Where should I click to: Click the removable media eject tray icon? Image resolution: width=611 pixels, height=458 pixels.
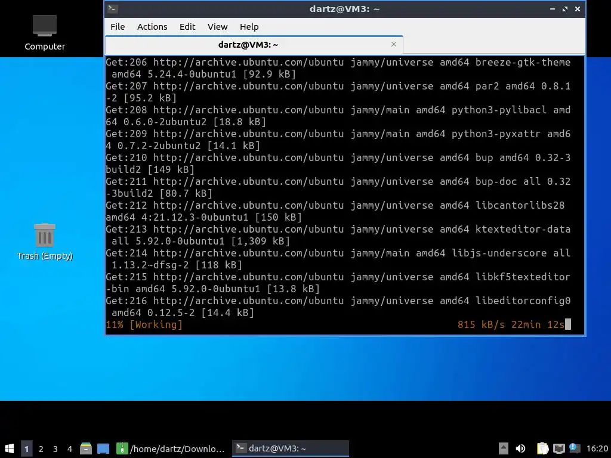point(504,448)
